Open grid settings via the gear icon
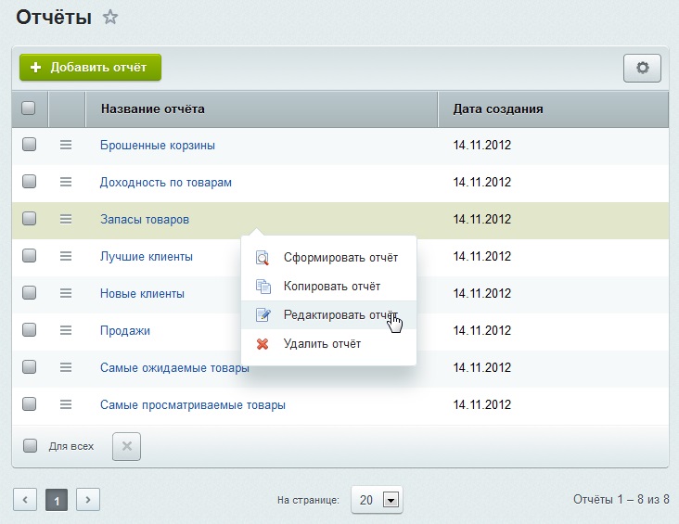This screenshot has width=679, height=524. coord(642,68)
